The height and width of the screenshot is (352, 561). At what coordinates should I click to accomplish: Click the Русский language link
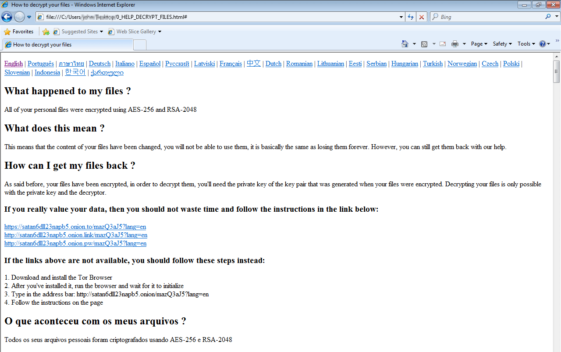[x=178, y=64]
